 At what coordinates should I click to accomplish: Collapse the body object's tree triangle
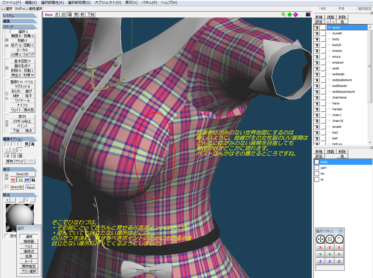329,39
